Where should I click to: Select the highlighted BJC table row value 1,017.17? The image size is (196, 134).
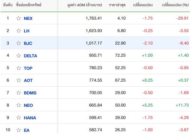point(94,43)
